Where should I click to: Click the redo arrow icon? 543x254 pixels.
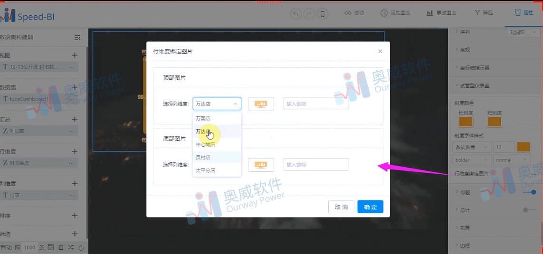coord(309,14)
